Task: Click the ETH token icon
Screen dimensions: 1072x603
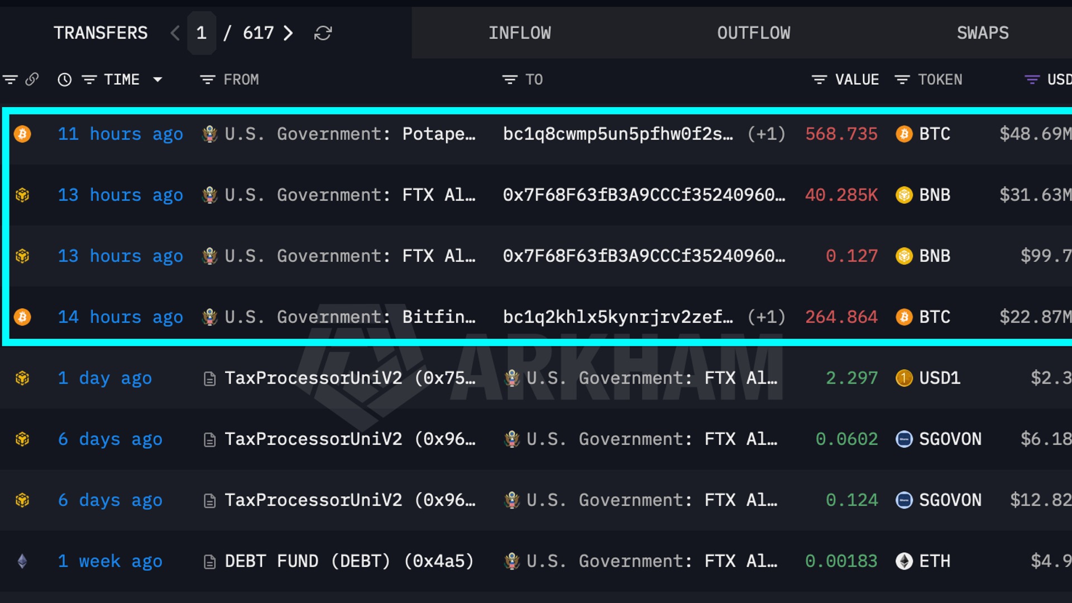Action: (904, 561)
